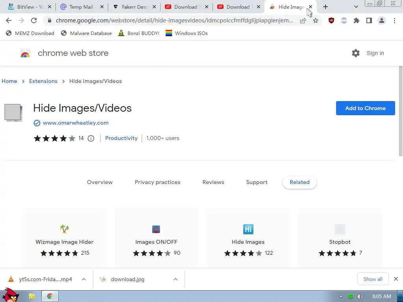Open the Extensions puzzle menu
Image resolution: width=403 pixels, height=302 pixels.
click(x=357, y=20)
